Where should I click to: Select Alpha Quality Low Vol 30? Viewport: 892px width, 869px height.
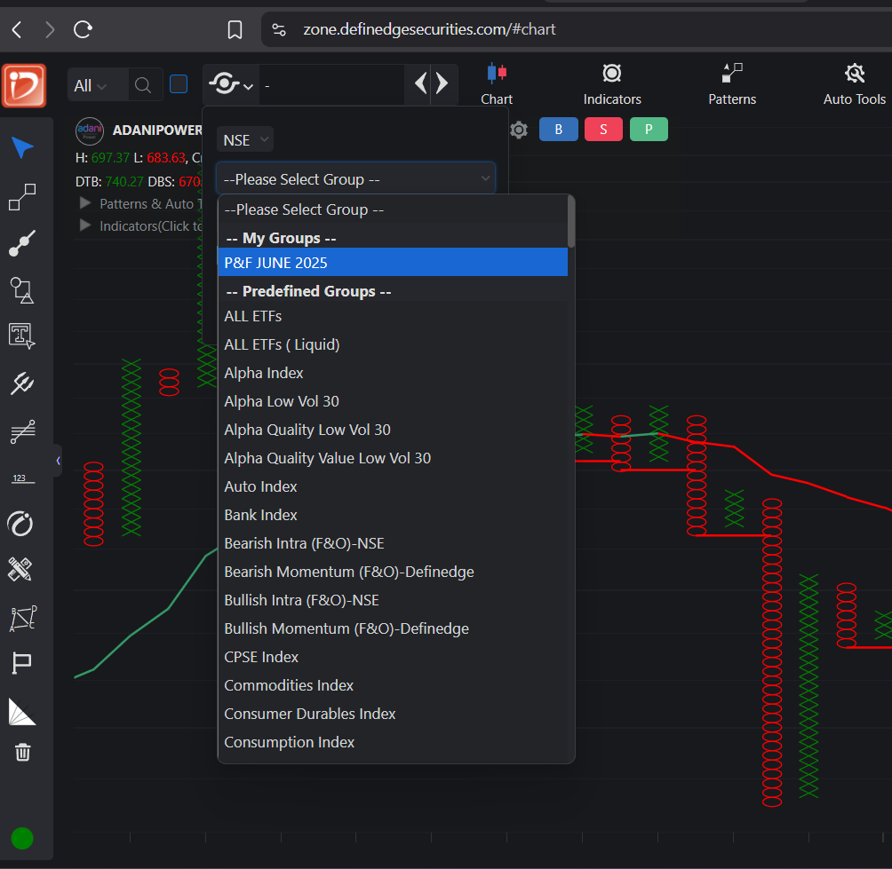[x=393, y=430]
